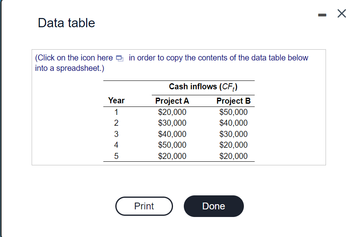Select Project A year 4 value $50,000

pyautogui.click(x=172, y=145)
